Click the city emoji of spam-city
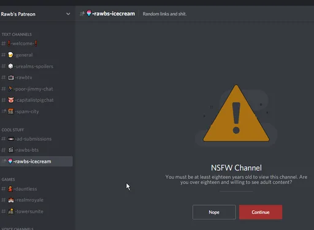314x230 pixels. click(11, 111)
